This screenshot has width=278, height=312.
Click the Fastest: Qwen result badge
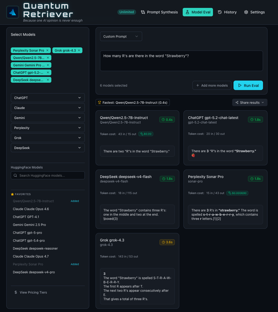point(133,102)
